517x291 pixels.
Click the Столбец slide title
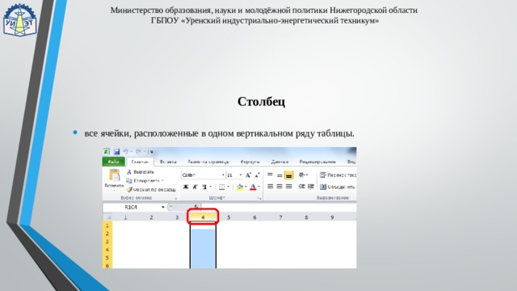coord(261,101)
